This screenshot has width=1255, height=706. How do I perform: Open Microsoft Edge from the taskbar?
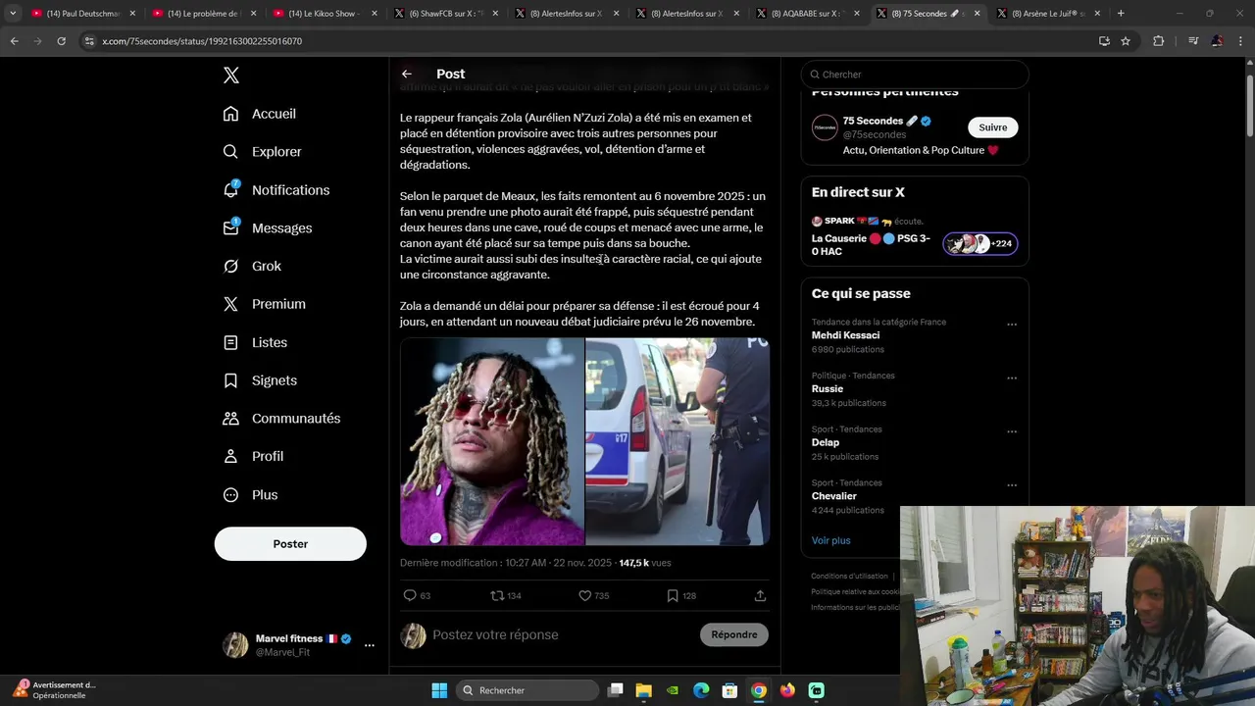pos(701,690)
